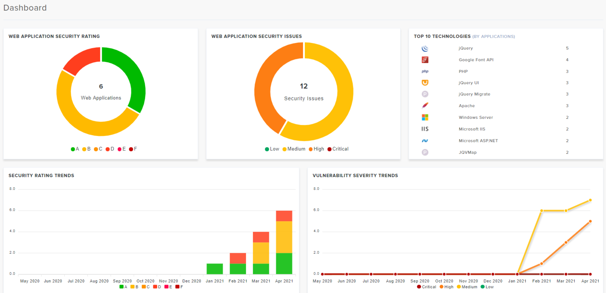The image size is (606, 293).
Task: Open the jQuery Migrate technology entry
Action: 474,94
